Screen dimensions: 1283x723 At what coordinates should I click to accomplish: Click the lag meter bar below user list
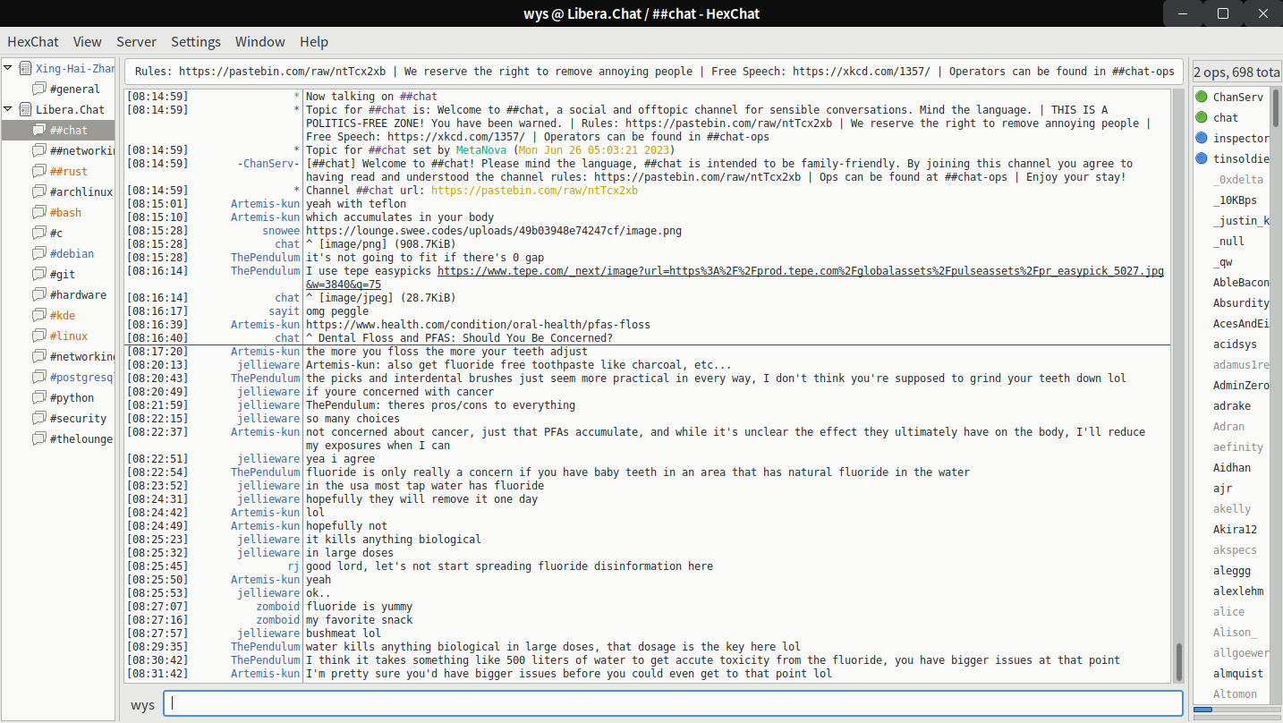[1235, 710]
